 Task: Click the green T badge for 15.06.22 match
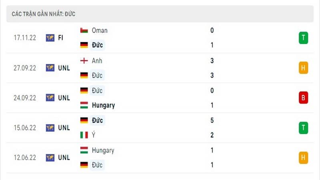click(x=303, y=128)
